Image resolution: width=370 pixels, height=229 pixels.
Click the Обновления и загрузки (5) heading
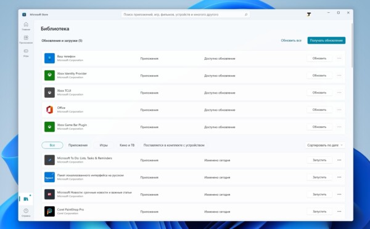pos(62,41)
